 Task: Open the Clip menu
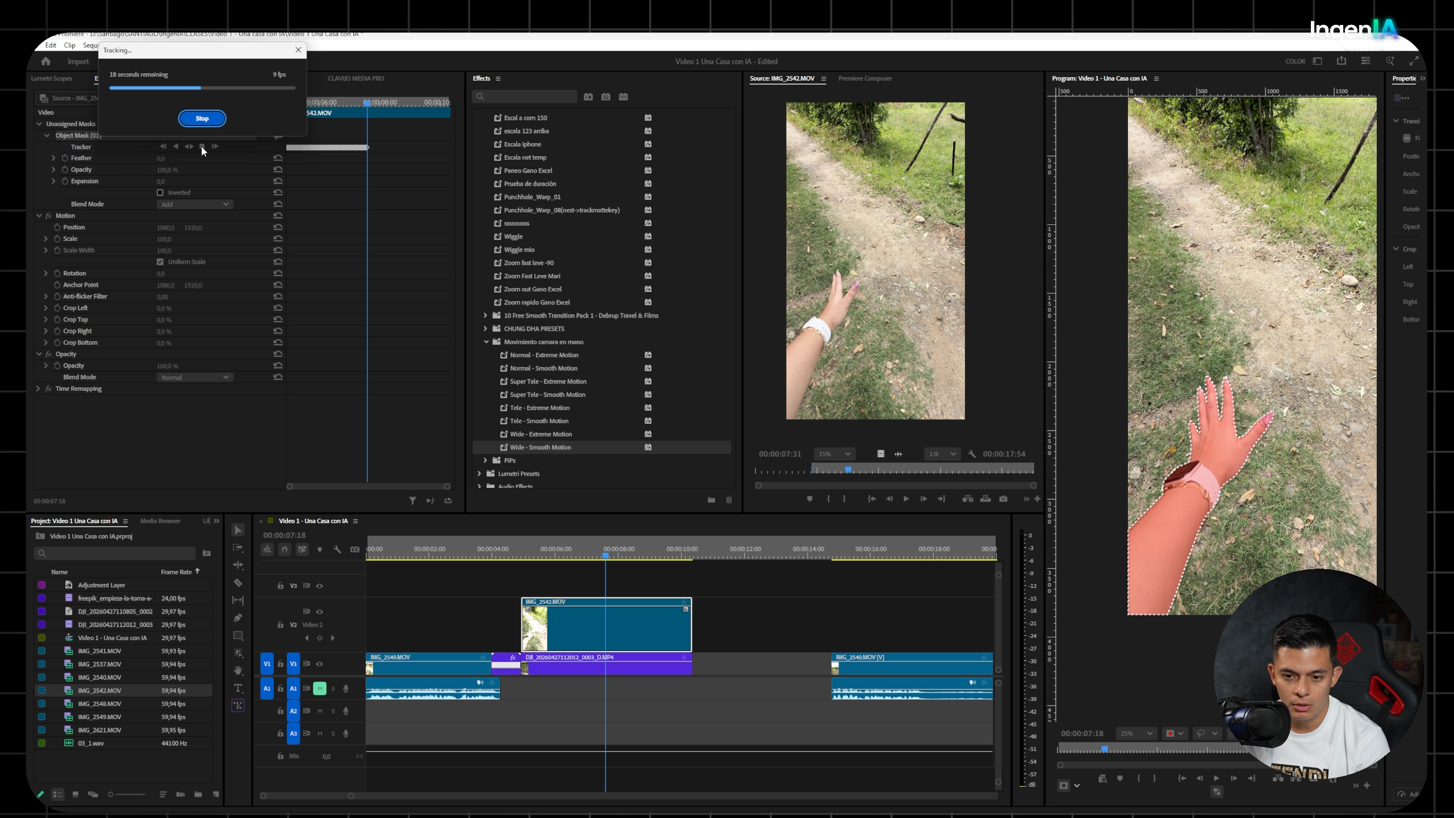coord(69,45)
